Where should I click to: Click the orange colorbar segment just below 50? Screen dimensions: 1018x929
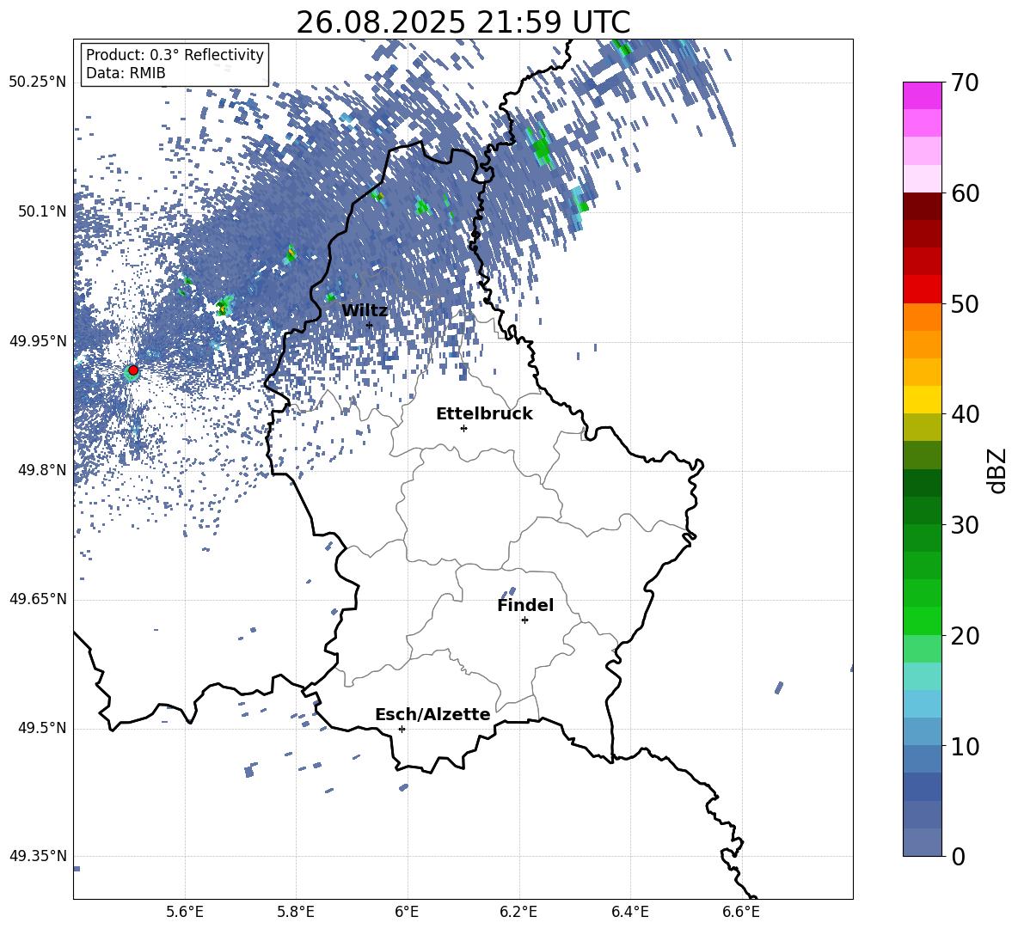click(x=923, y=317)
